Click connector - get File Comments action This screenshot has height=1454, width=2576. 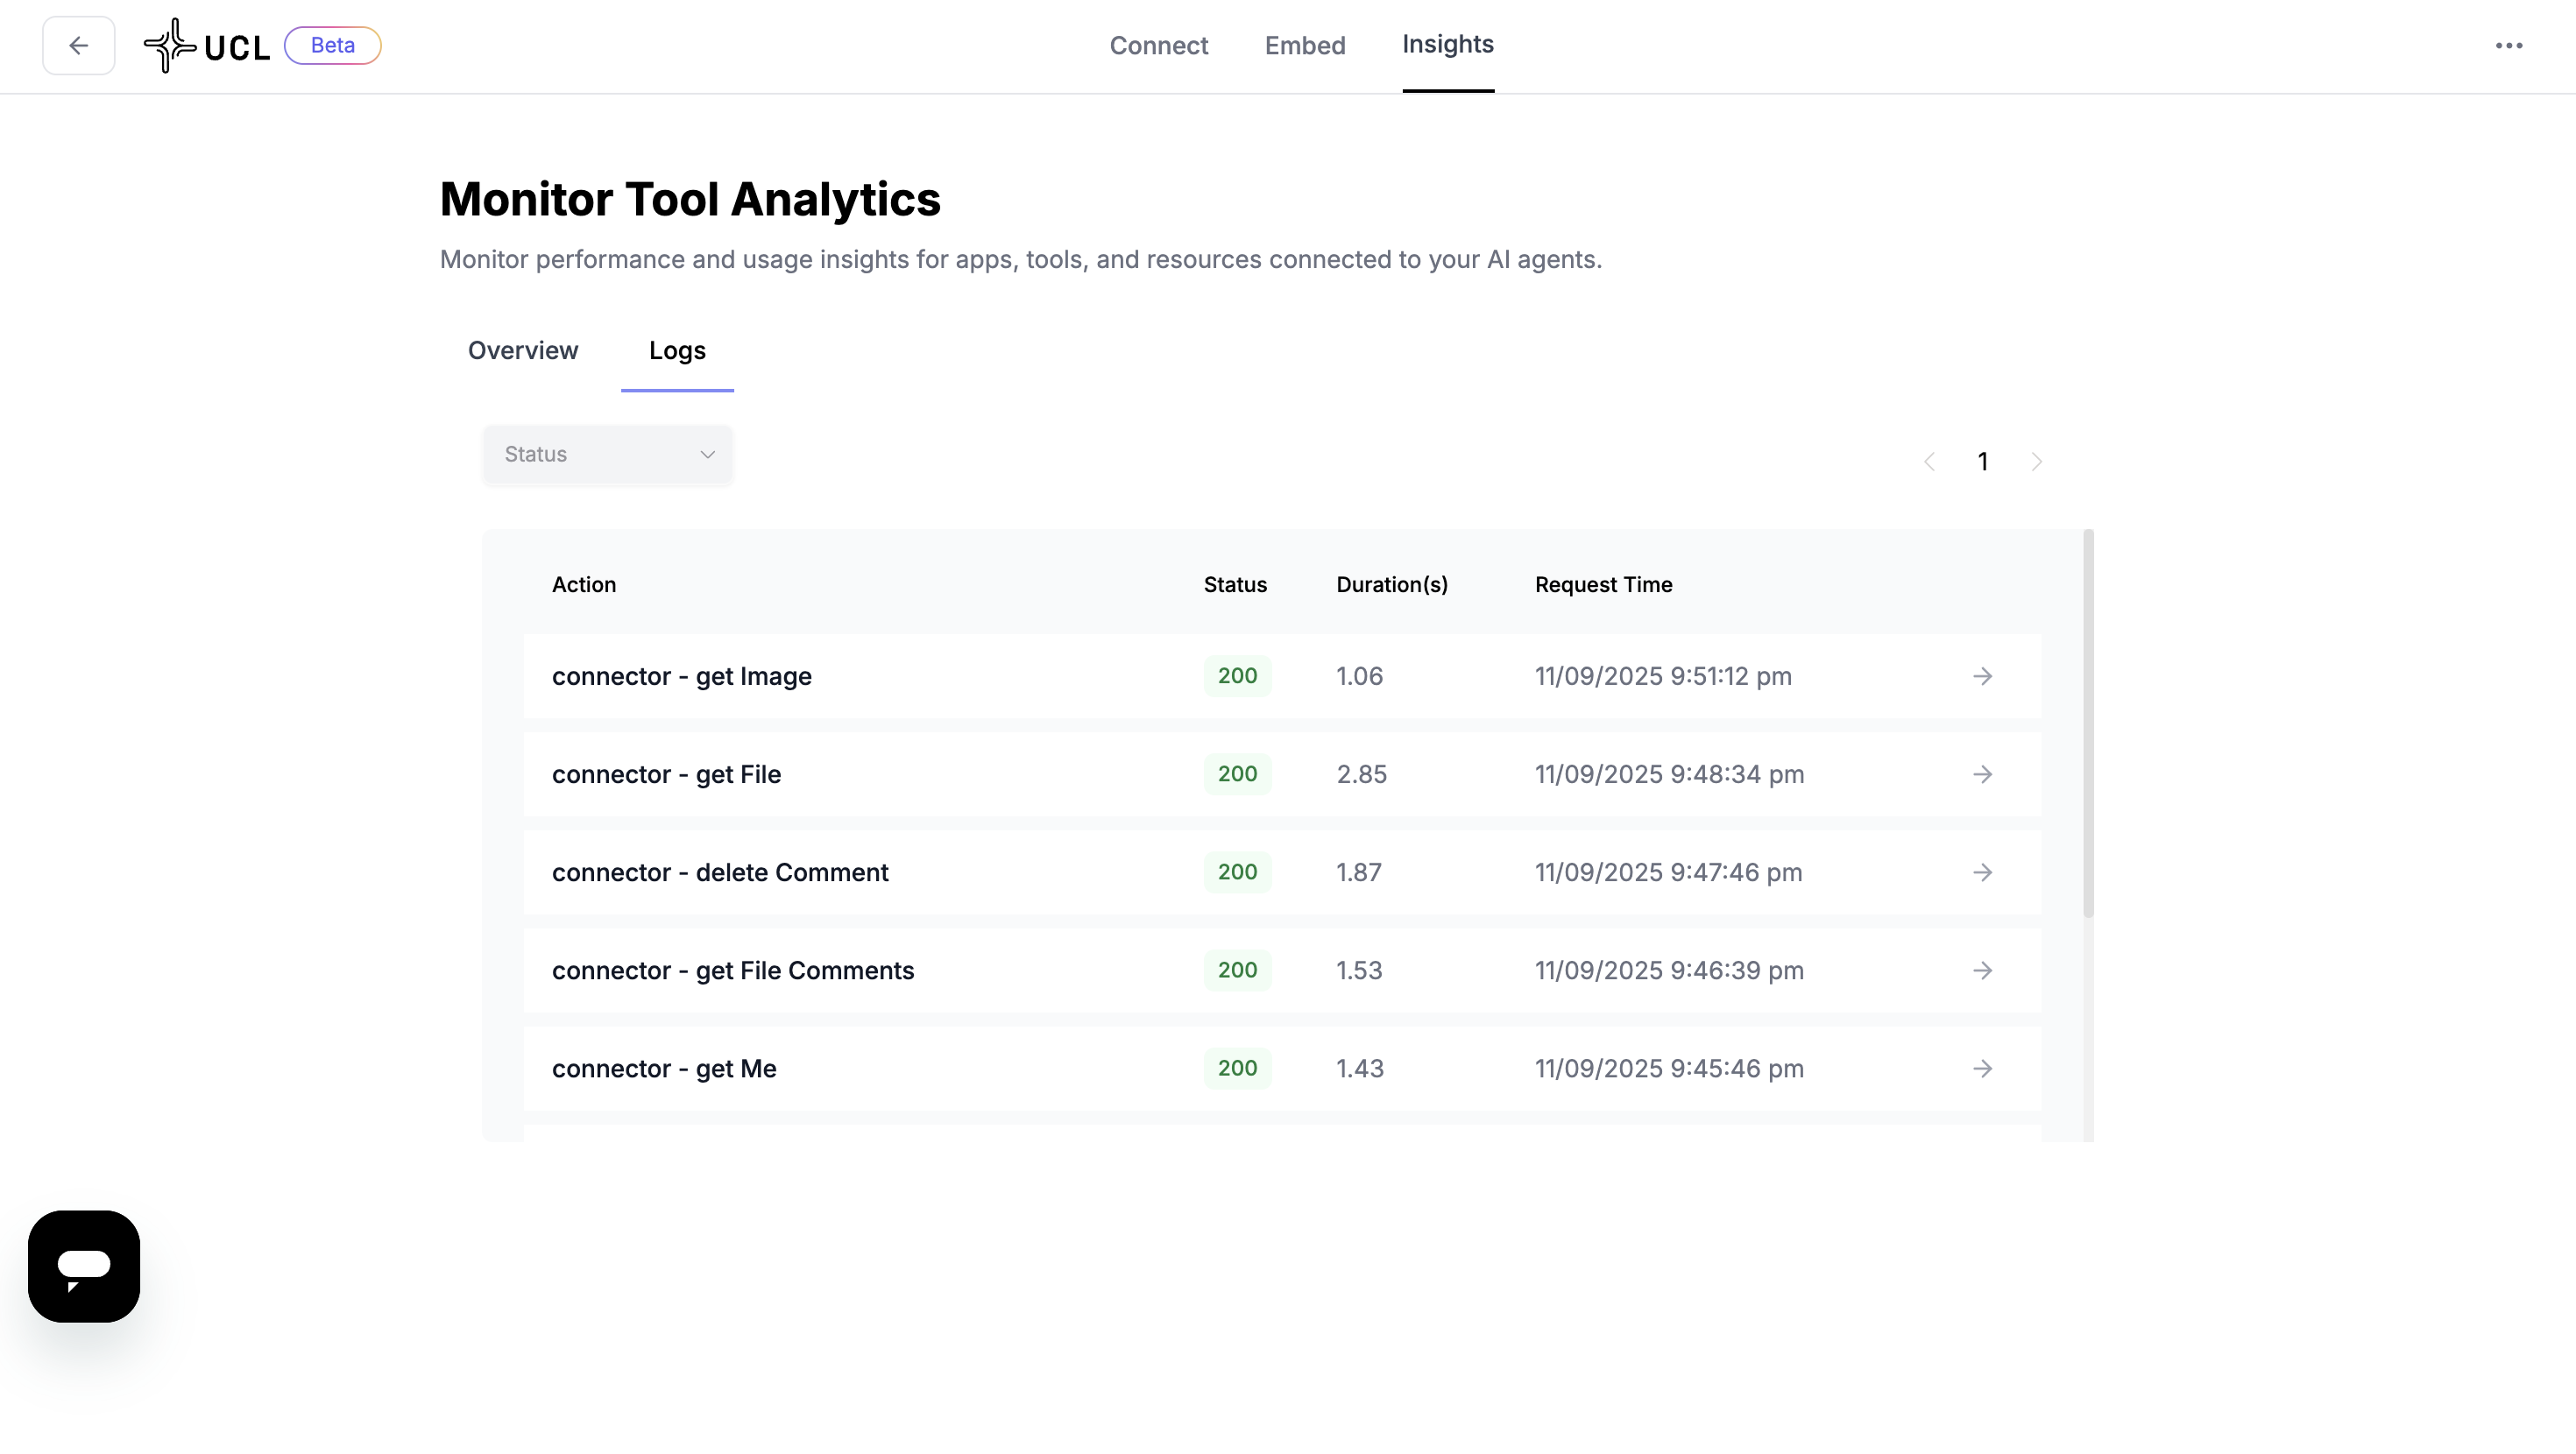[733, 970]
